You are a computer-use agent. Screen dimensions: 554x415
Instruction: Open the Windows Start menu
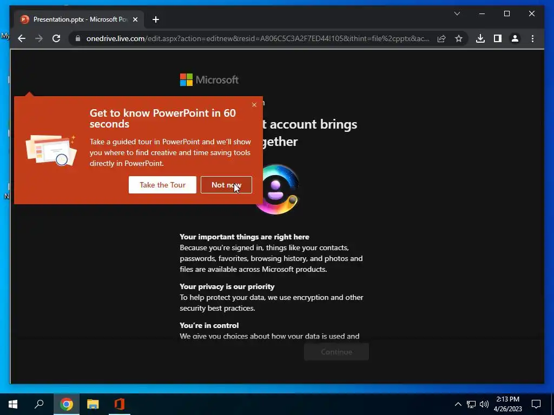pyautogui.click(x=13, y=404)
